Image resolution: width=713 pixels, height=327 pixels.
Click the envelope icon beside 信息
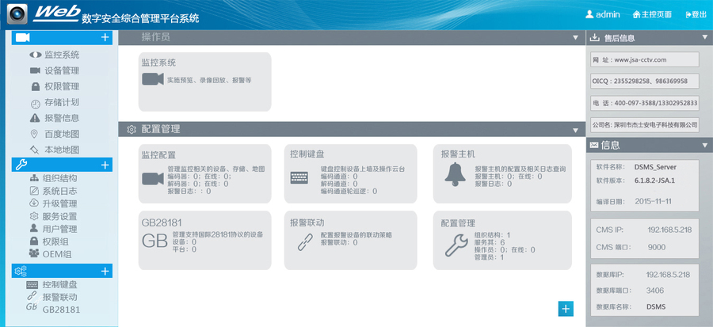pyautogui.click(x=594, y=146)
